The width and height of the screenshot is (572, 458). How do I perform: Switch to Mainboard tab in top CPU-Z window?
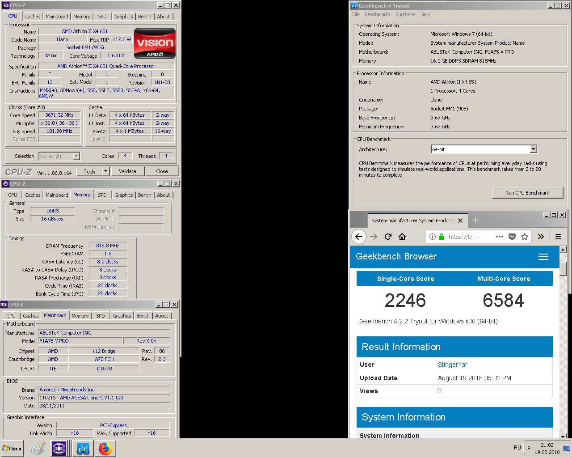pos(57,17)
